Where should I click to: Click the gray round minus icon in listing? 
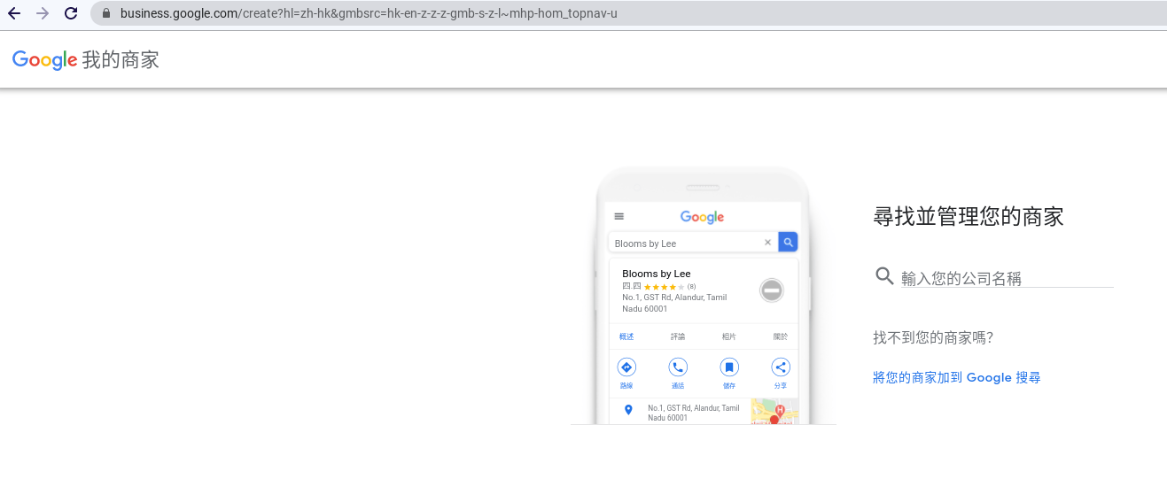pos(772,290)
